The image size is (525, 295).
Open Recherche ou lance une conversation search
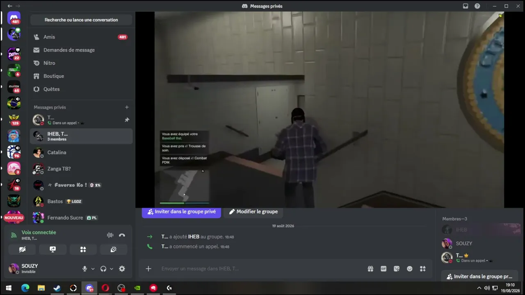[81, 20]
